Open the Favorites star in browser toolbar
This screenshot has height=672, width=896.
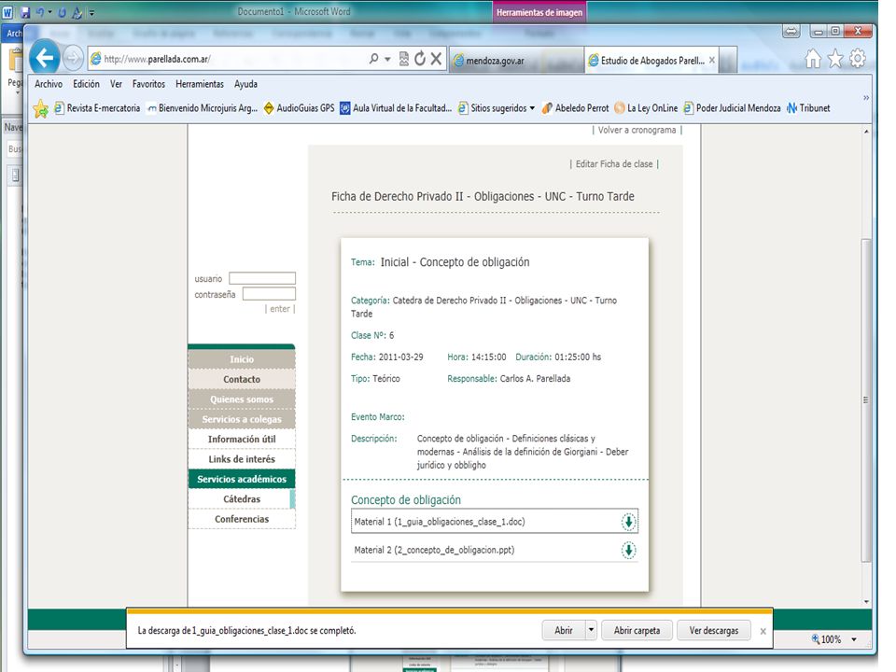click(835, 58)
